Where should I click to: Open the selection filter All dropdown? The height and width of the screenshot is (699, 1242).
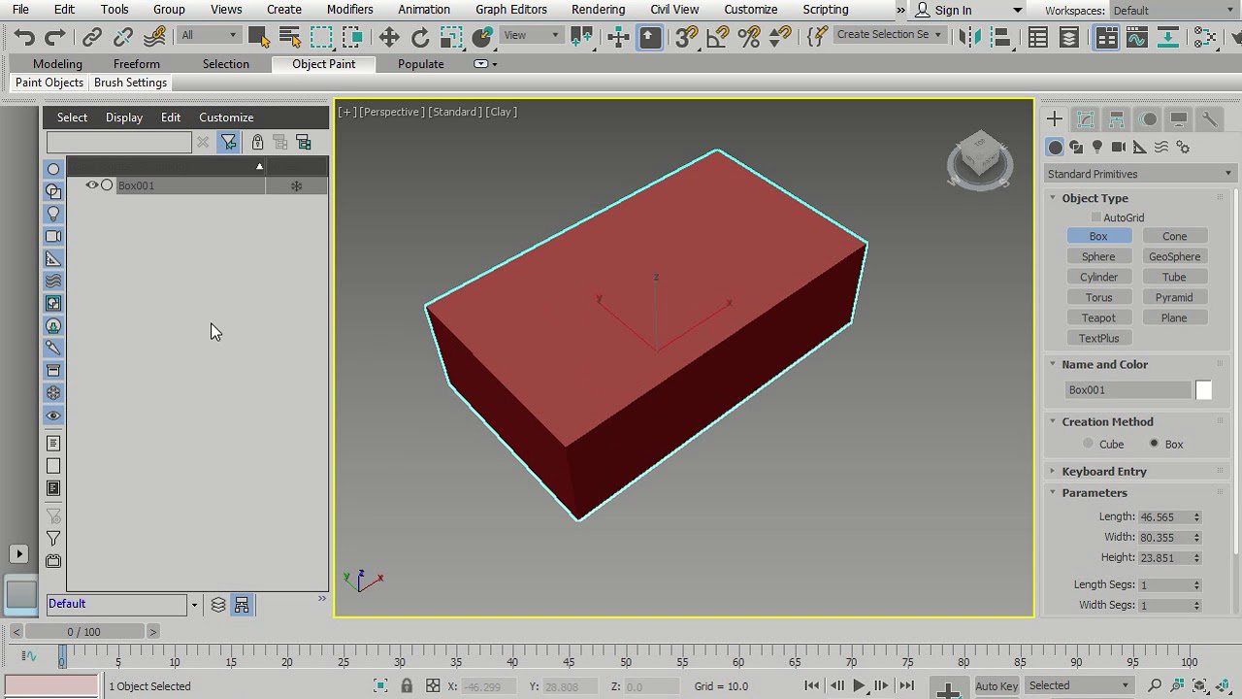click(x=209, y=35)
